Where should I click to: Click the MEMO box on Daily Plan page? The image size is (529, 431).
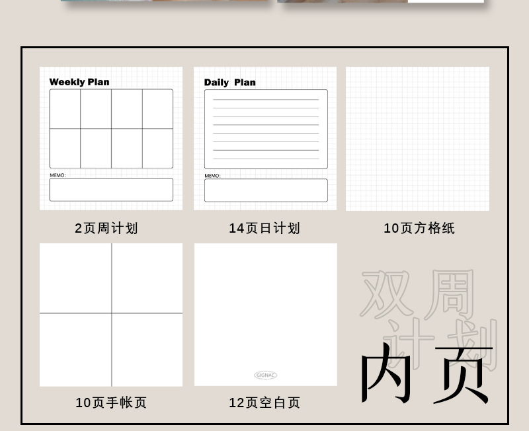pyautogui.click(x=266, y=190)
